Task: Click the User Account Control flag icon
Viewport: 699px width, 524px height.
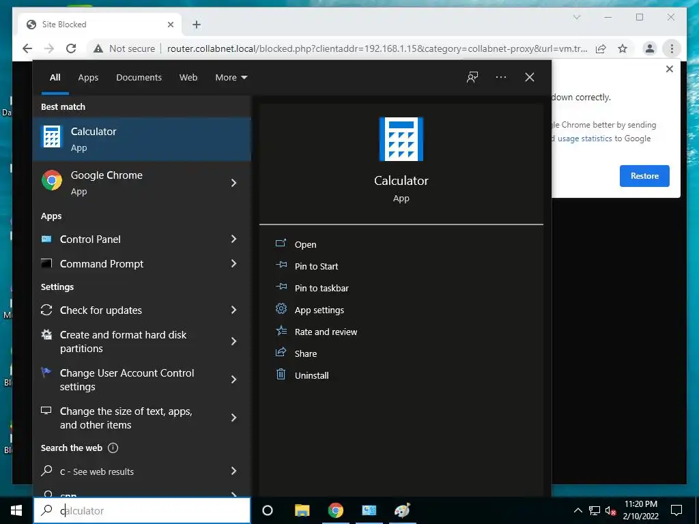Action: [x=46, y=373]
